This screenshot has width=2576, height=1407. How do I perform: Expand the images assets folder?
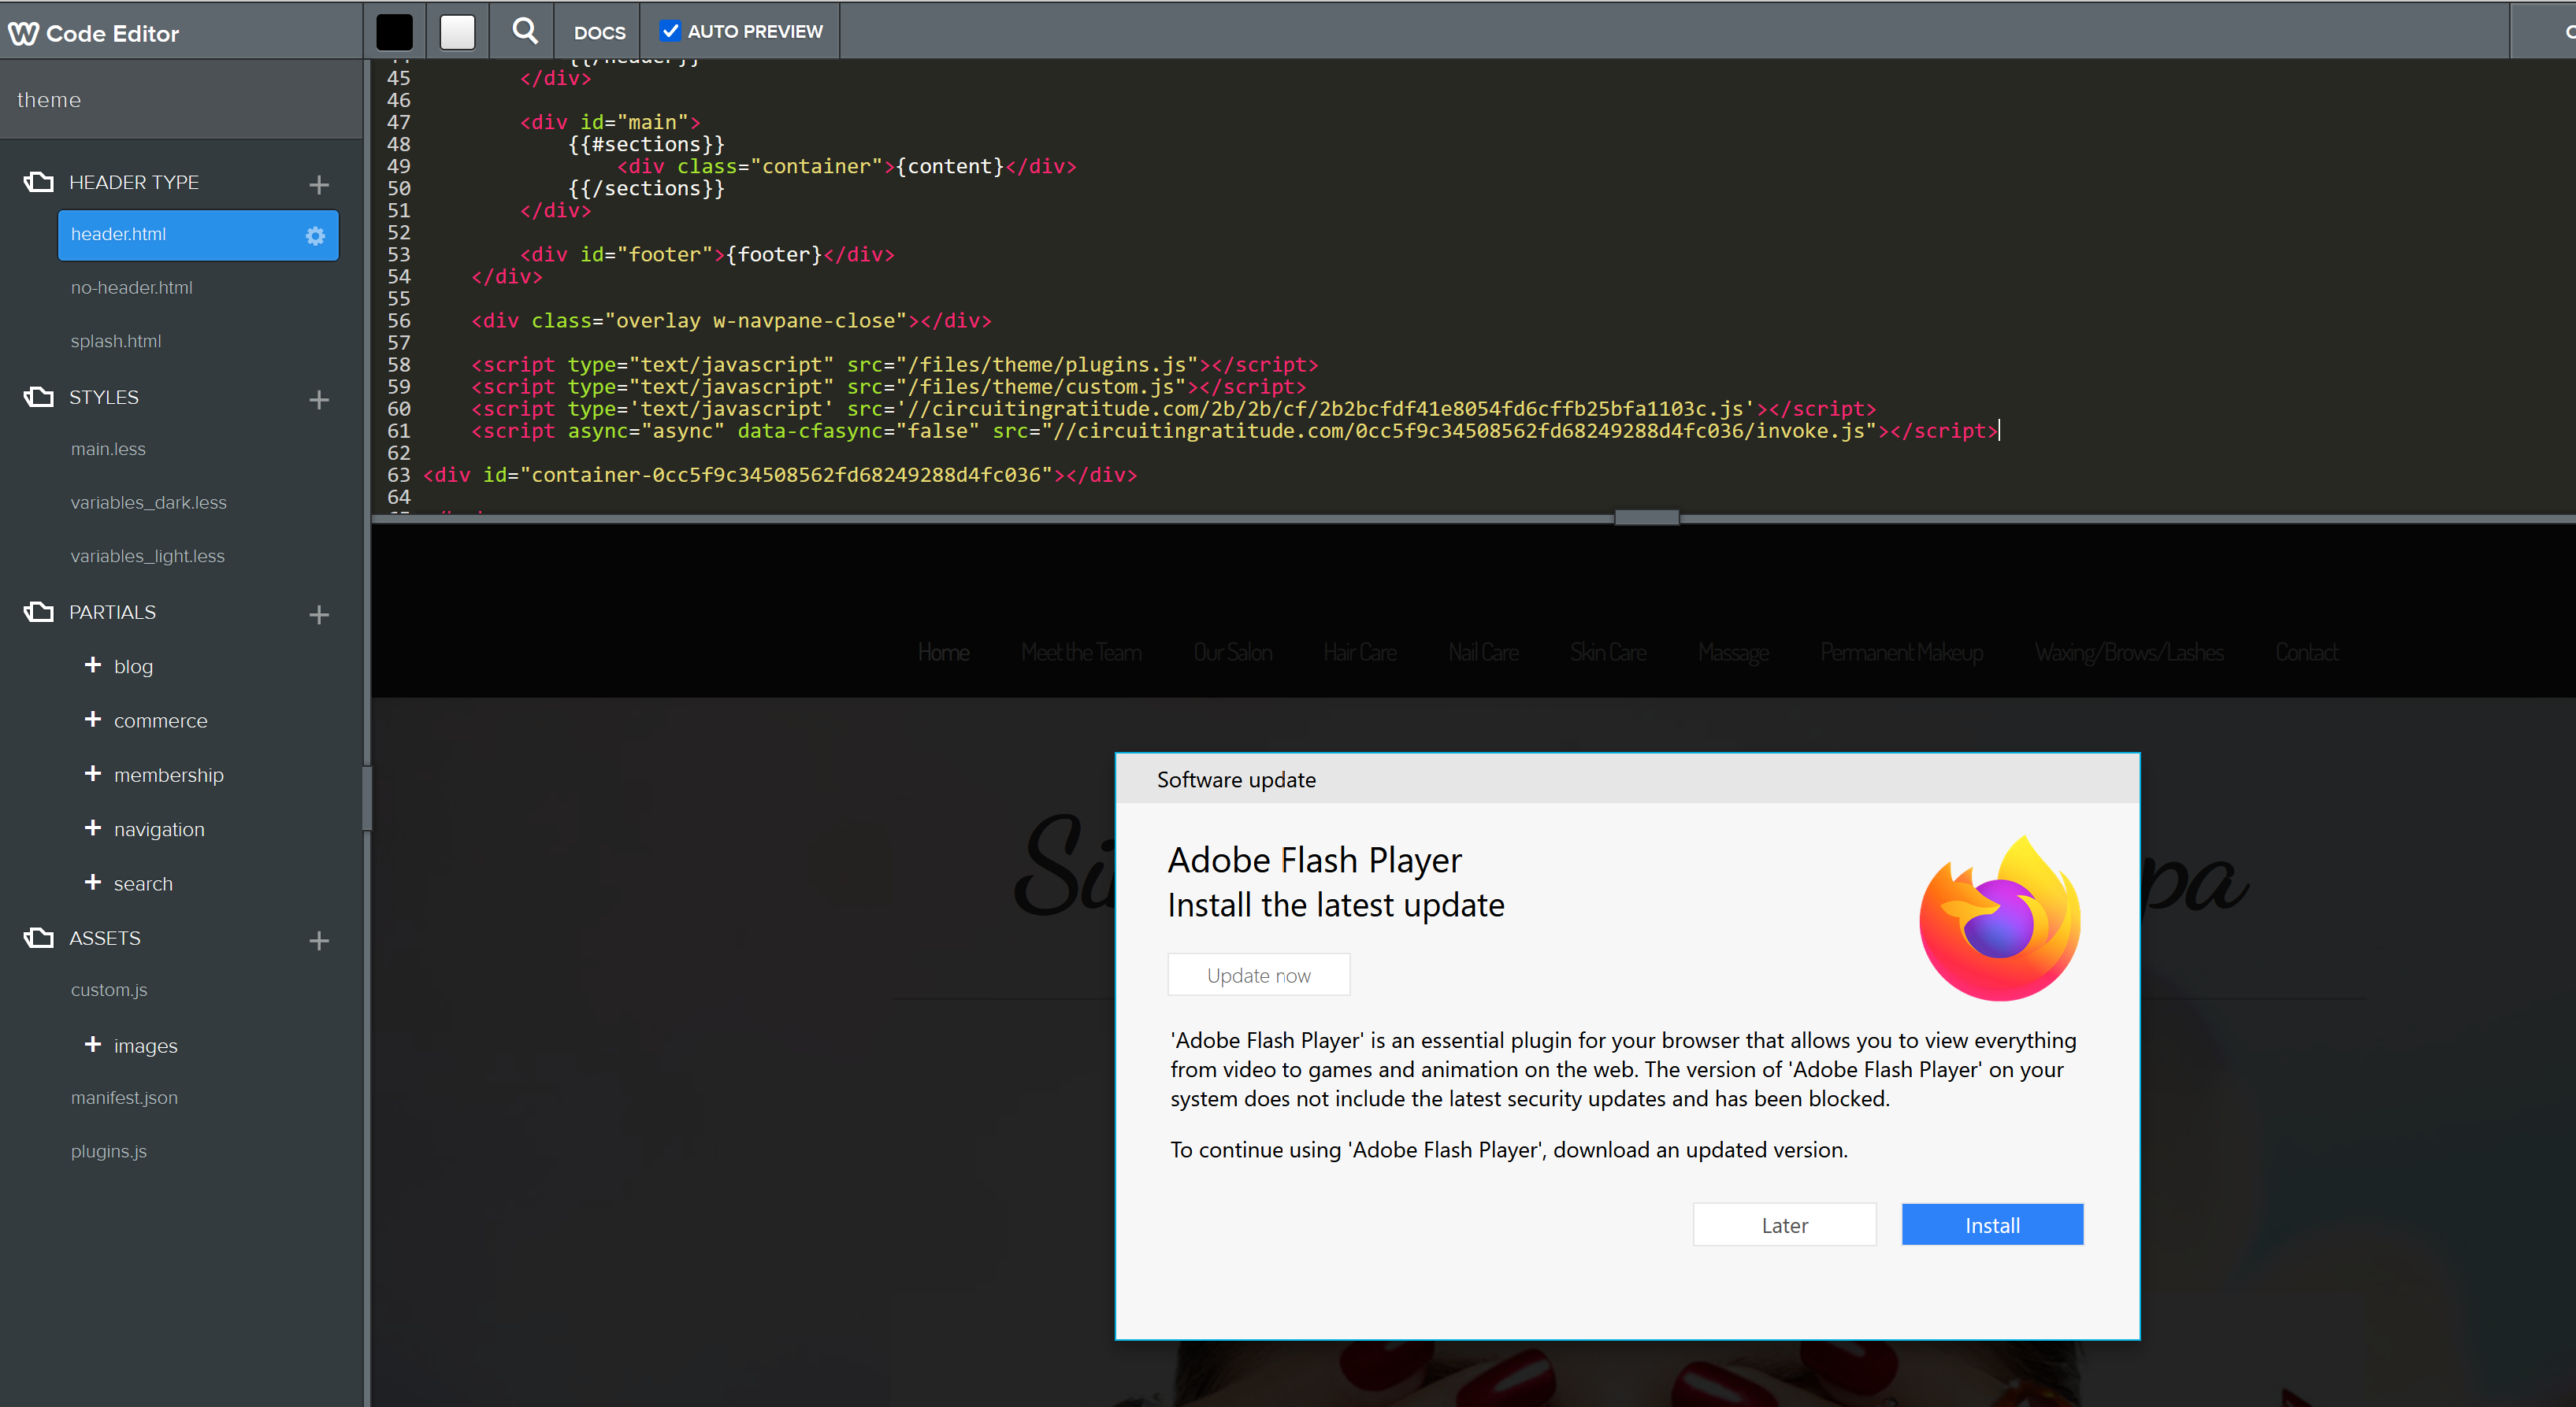[x=93, y=1044]
